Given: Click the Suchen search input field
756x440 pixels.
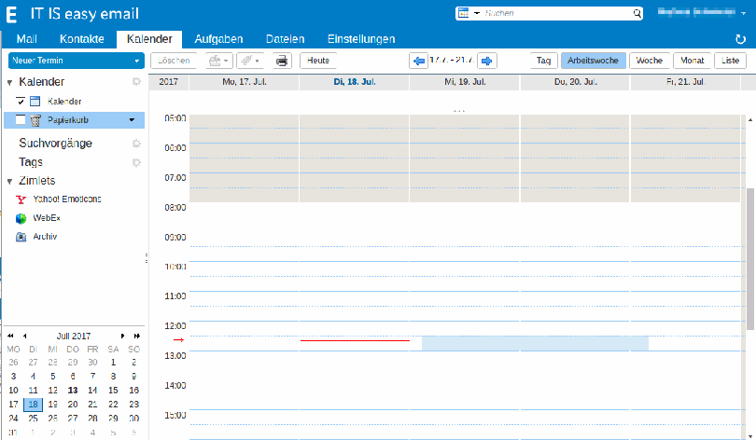Looking at the screenshot, I should tap(557, 13).
